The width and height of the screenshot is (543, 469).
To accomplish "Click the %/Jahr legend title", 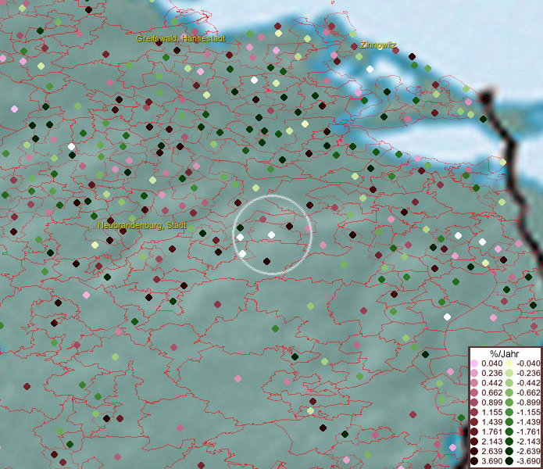I will (504, 353).
